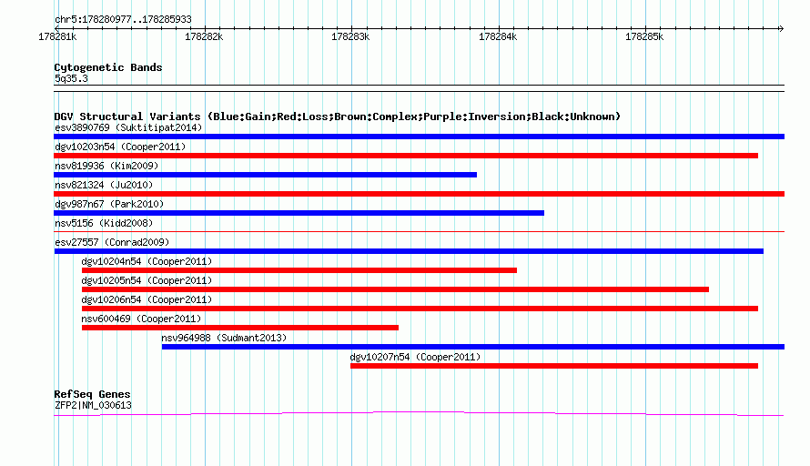This screenshot has height=466, width=810.
Task: Open the dgv10203n54 (Cooper2011) label
Action: [120, 147]
